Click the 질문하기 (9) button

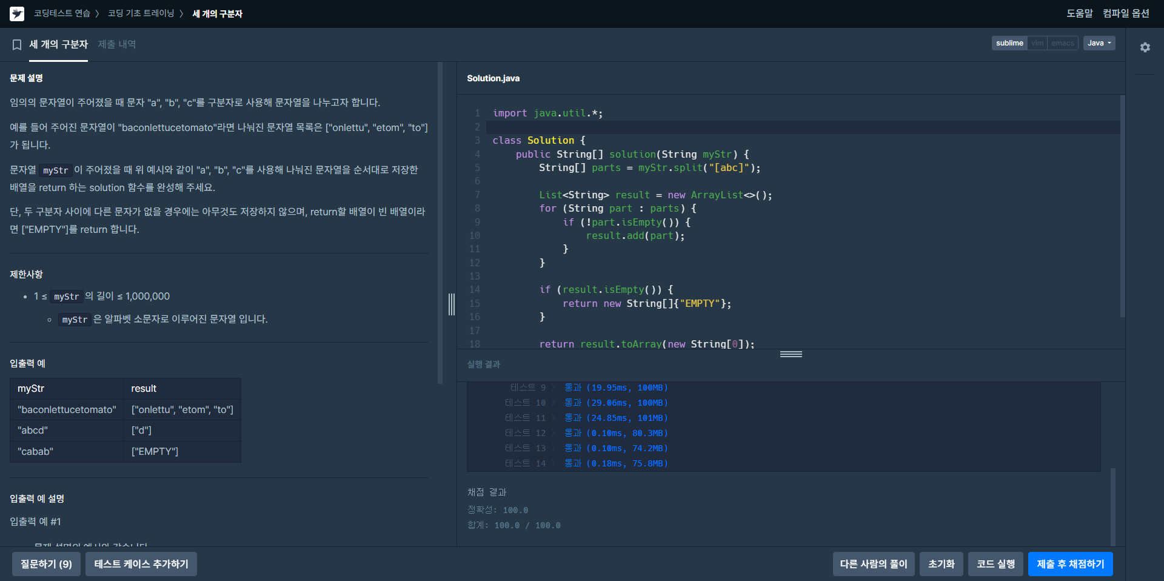coord(46,564)
